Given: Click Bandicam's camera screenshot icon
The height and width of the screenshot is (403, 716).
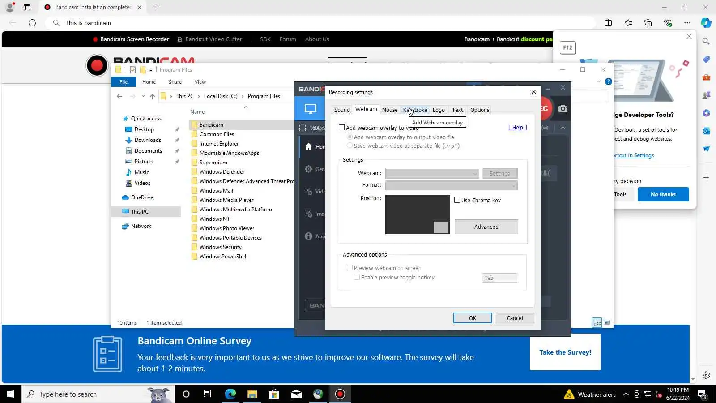Looking at the screenshot, I should click(x=563, y=108).
